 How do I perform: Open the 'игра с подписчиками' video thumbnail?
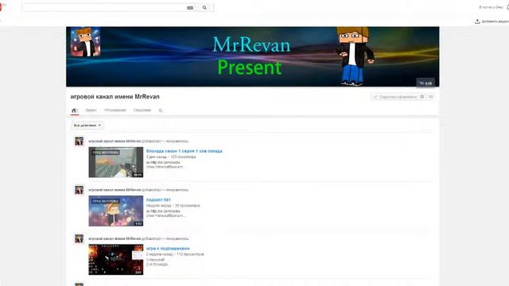coord(116,260)
